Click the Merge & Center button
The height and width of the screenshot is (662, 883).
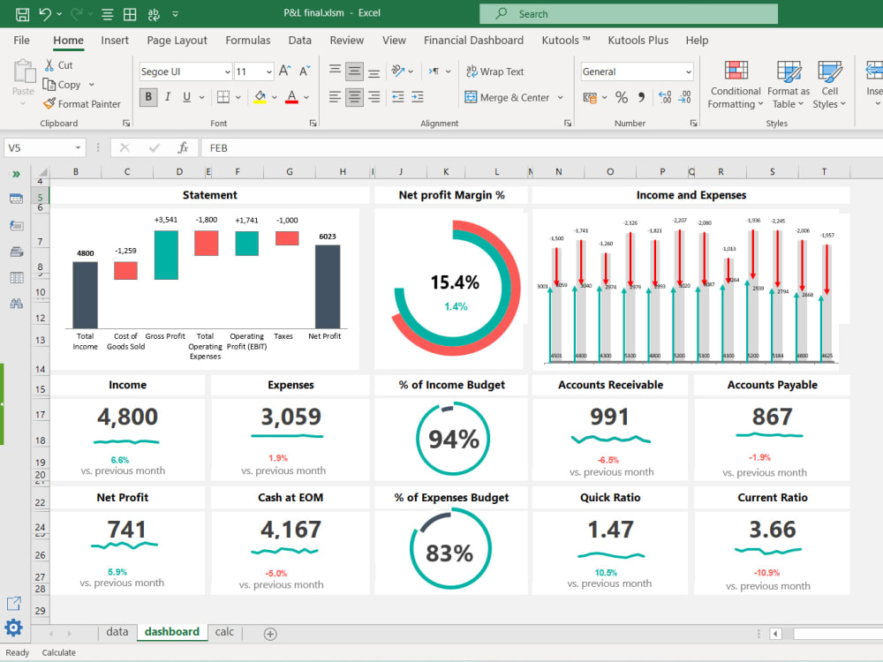(x=507, y=98)
